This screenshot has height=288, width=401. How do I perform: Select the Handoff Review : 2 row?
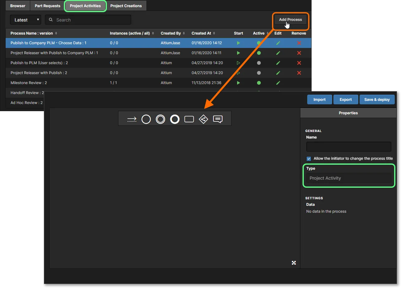point(27,93)
